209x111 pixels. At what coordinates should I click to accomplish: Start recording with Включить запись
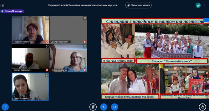coord(138,5)
